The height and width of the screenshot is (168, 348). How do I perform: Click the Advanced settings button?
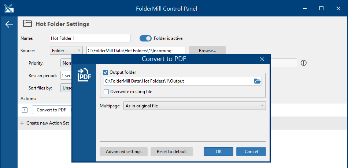[123, 152]
